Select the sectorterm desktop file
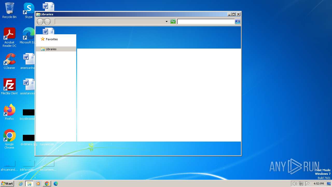332x187 pixels. point(48,166)
